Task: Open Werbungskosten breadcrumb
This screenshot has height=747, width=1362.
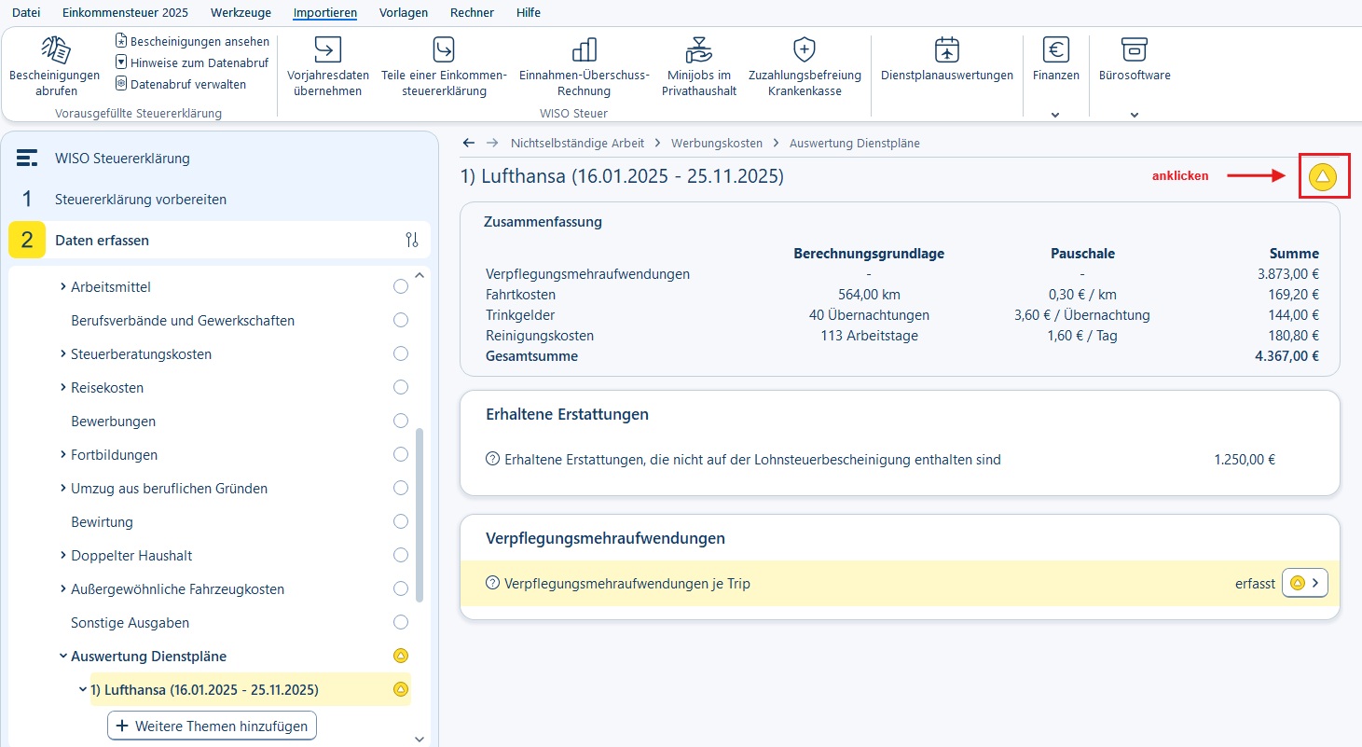Action: click(717, 143)
